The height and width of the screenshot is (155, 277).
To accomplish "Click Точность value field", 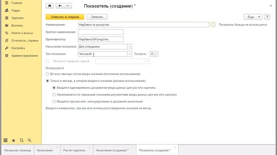I will pyautogui.click(x=152, y=54).
